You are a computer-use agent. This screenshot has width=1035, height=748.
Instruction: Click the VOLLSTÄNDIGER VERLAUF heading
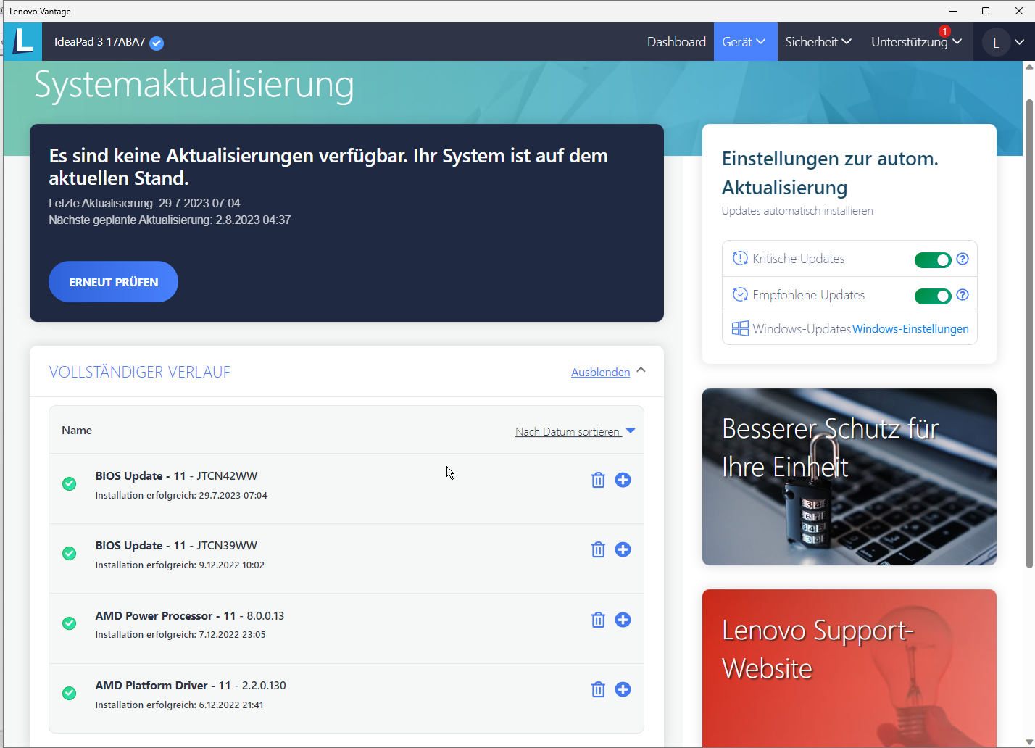tap(139, 372)
